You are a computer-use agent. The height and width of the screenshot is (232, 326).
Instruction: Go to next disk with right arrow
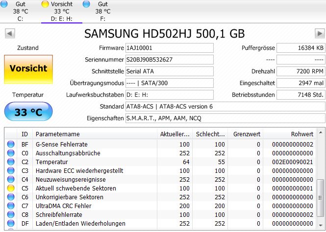(x=320, y=34)
